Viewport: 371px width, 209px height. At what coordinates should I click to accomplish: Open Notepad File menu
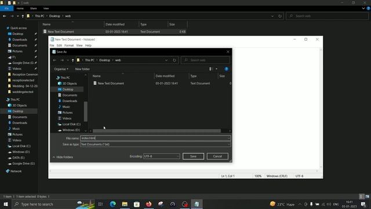click(x=52, y=45)
